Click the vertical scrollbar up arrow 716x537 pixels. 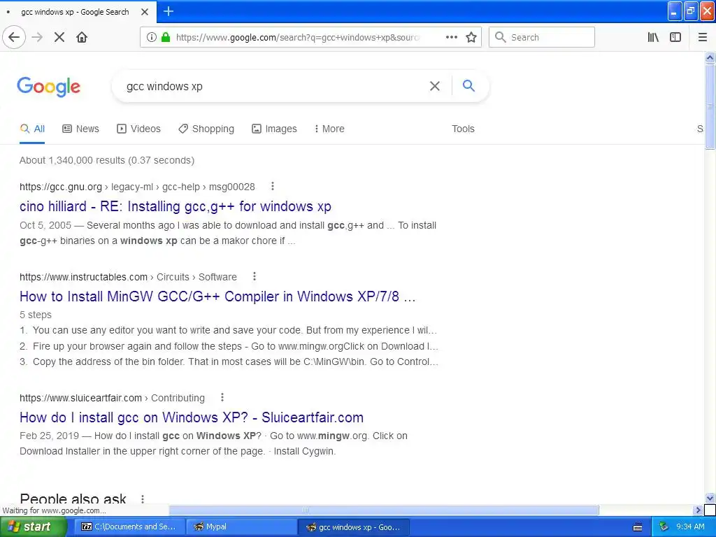click(710, 57)
